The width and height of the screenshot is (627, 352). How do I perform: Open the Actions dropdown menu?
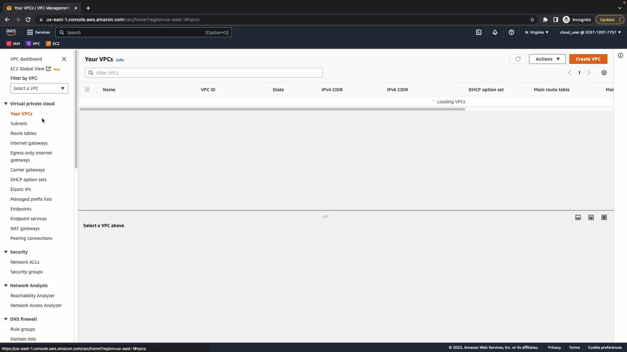pyautogui.click(x=547, y=59)
